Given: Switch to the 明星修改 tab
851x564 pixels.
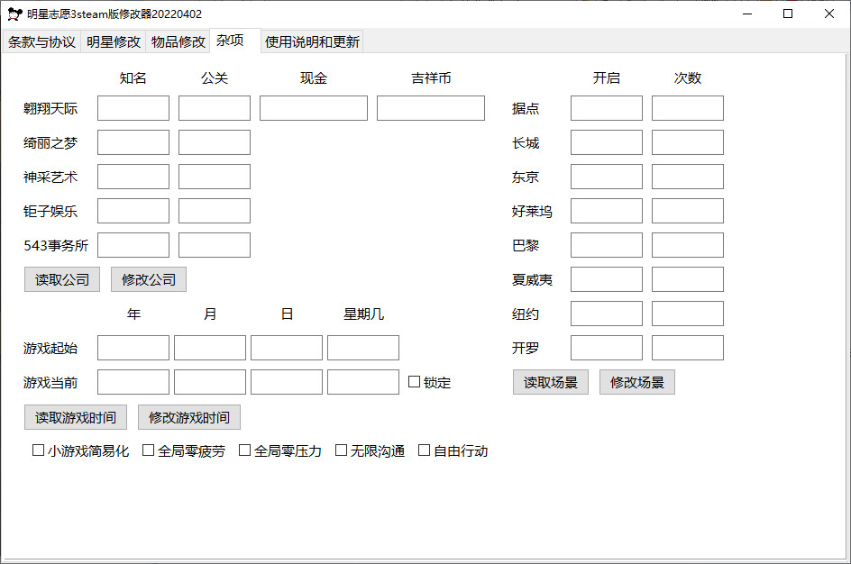Looking at the screenshot, I should click(x=114, y=42).
